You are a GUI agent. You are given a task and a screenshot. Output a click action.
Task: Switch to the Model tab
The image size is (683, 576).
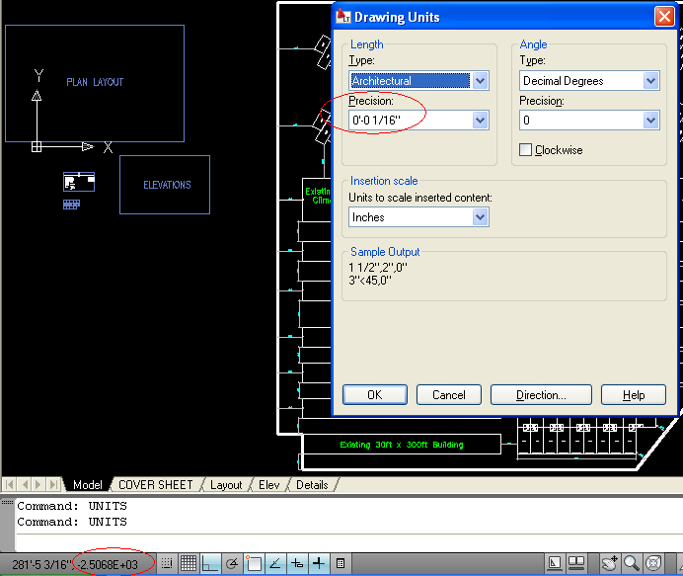[88, 485]
